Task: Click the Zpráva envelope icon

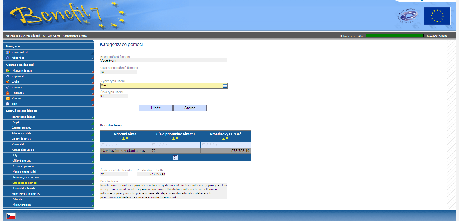Action: tap(8, 98)
